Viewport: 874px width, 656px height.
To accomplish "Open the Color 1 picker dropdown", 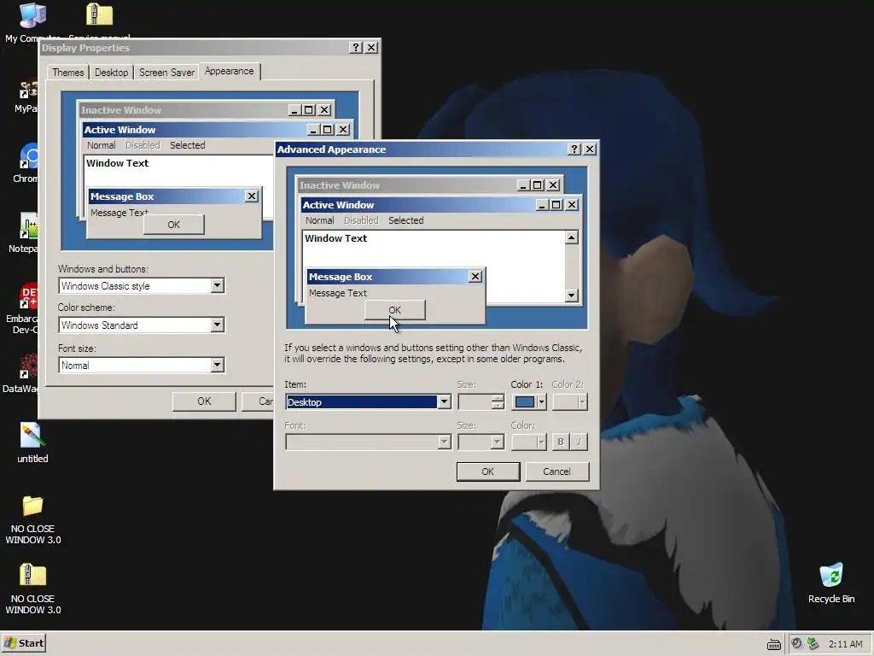I will tap(529, 401).
